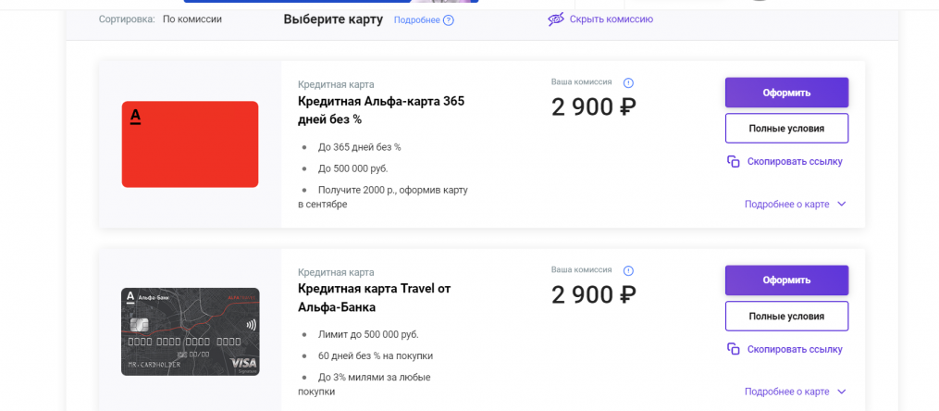Open Полные условия for the 365-day card
The image size is (939, 411).
tap(786, 128)
